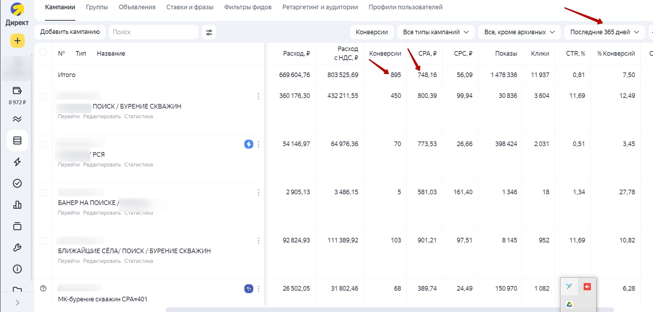Click Статистика link under РСЯ campaign
The height and width of the screenshot is (312, 653).
coord(139,165)
